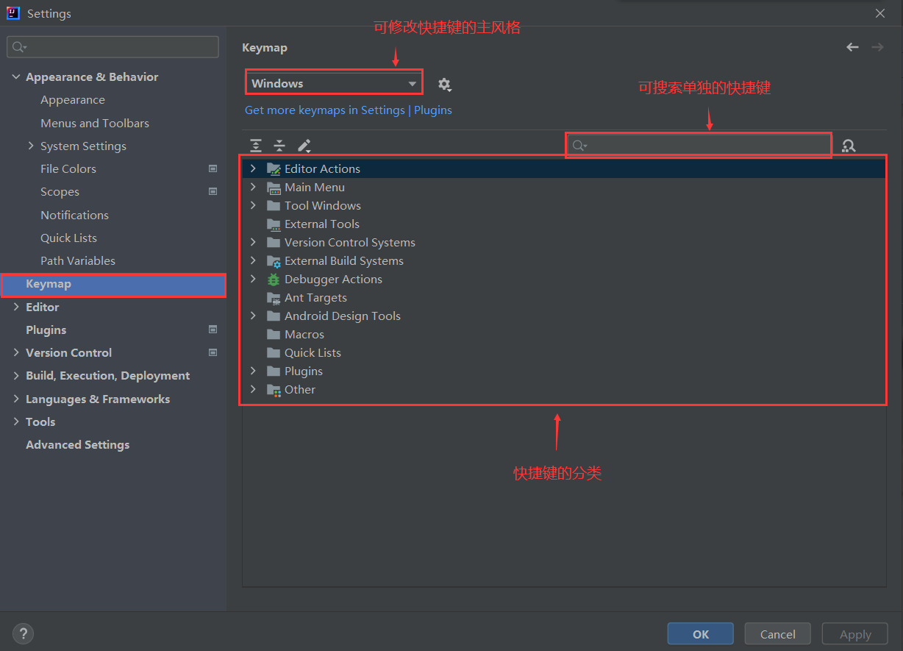
Task: Click the Cancel button
Action: pyautogui.click(x=778, y=634)
